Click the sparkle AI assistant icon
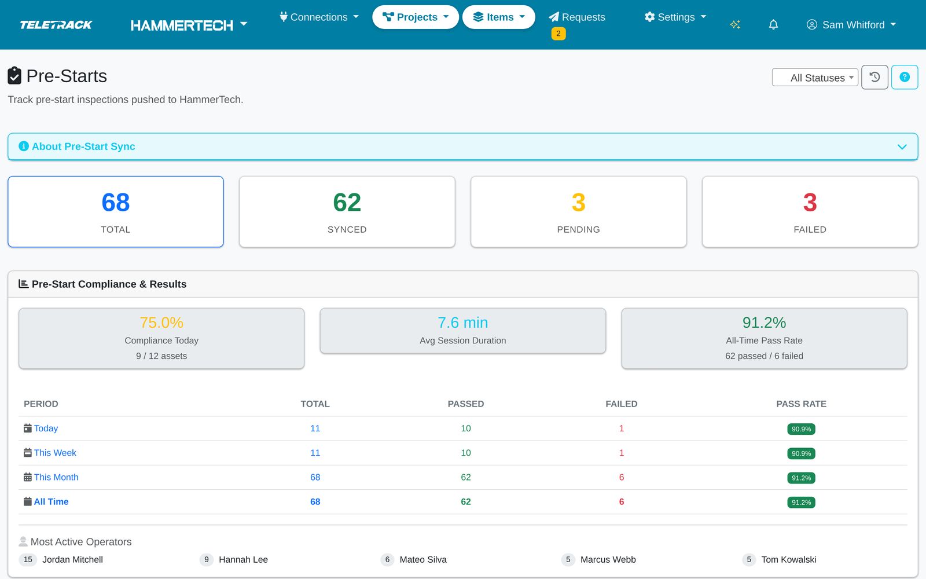Viewport: 926px width, 579px height. coord(735,25)
